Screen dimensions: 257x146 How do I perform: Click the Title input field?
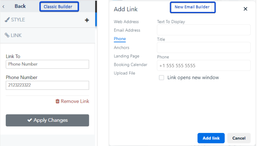(204, 48)
